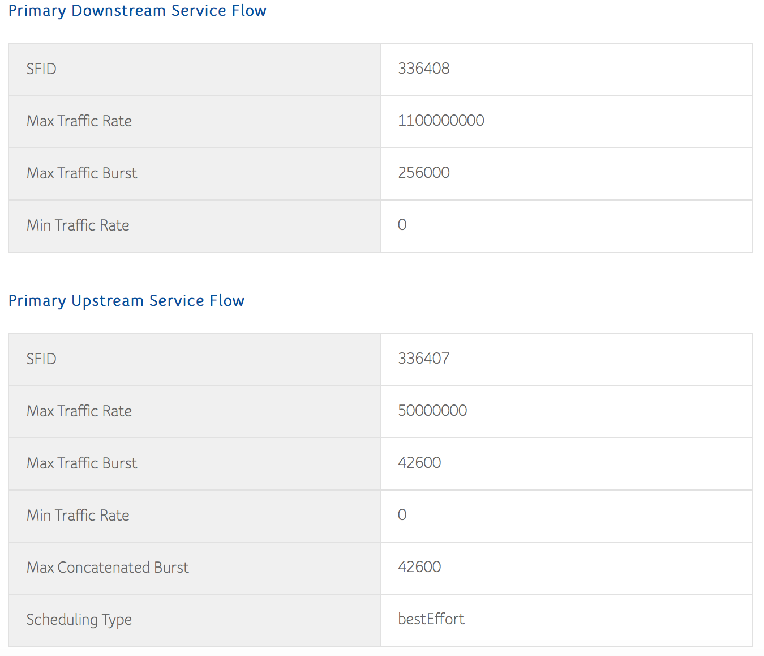Click the SFID label in the upstream table
Image resolution: width=764 pixels, height=656 pixels.
pos(41,359)
